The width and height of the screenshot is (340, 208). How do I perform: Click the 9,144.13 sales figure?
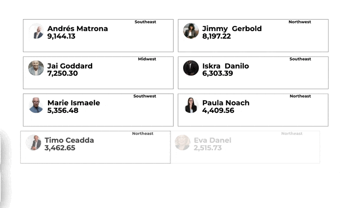pyautogui.click(x=61, y=36)
